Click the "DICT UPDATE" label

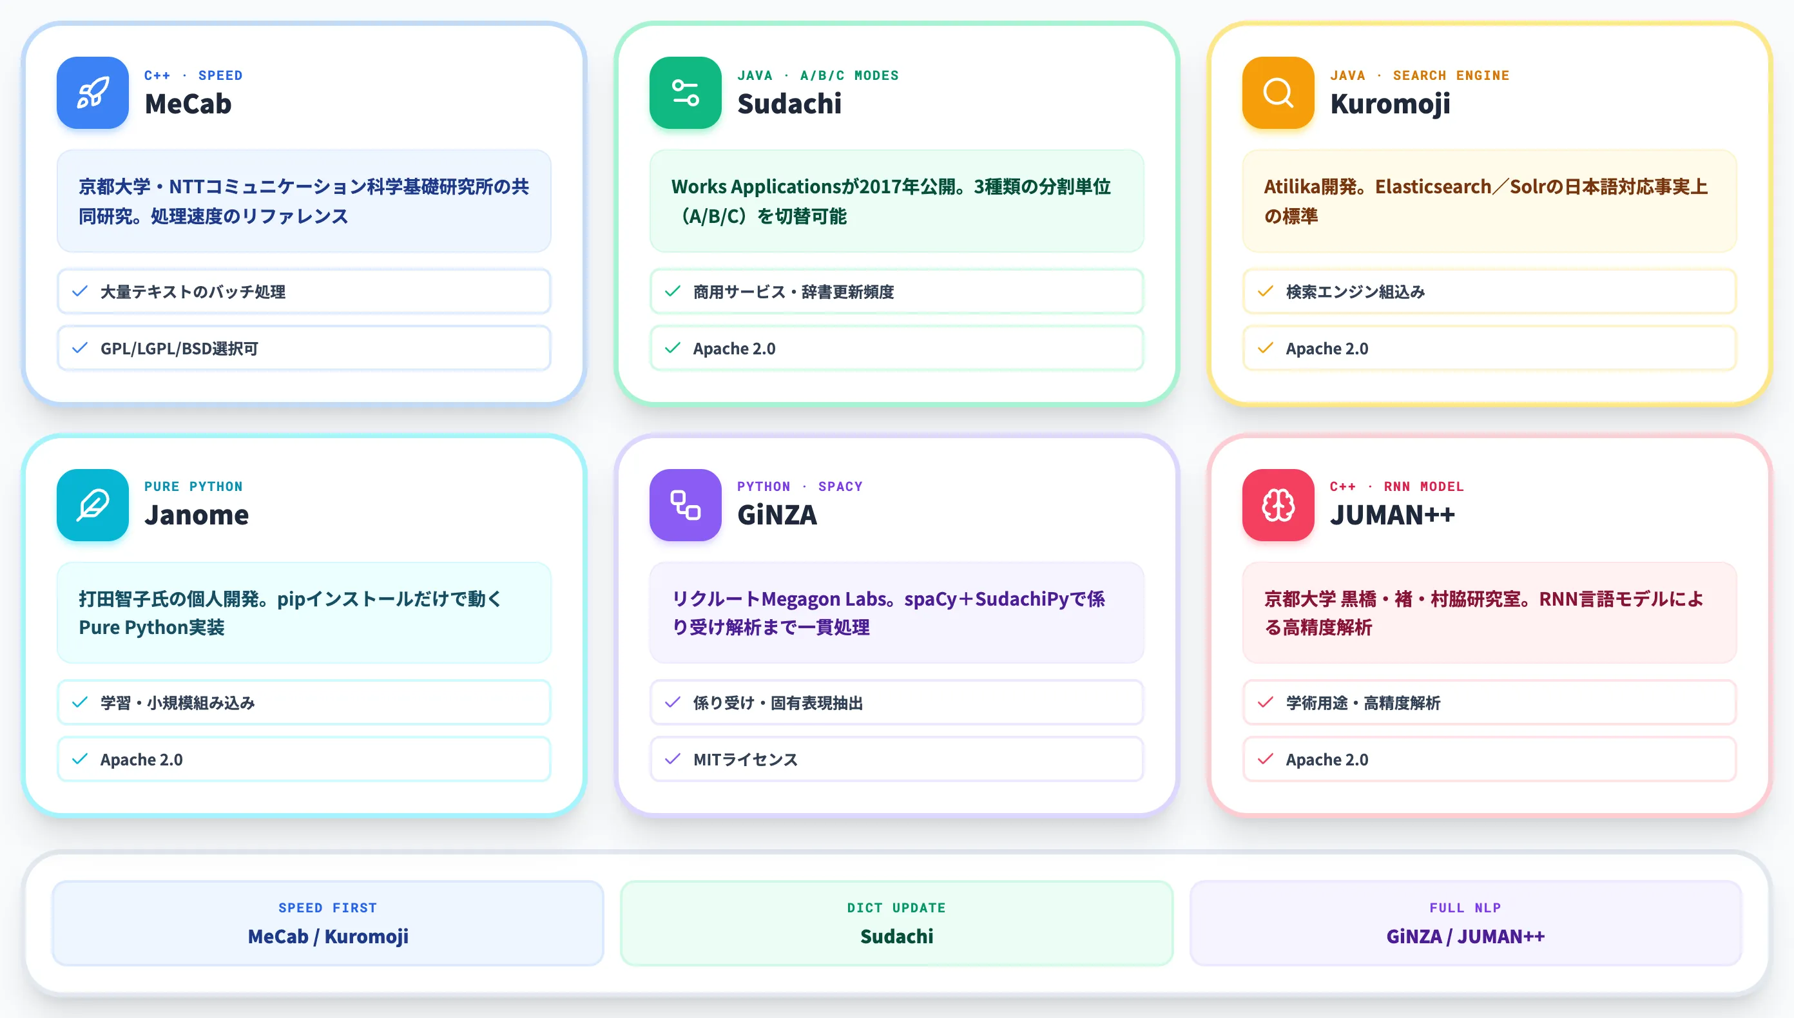(x=896, y=908)
